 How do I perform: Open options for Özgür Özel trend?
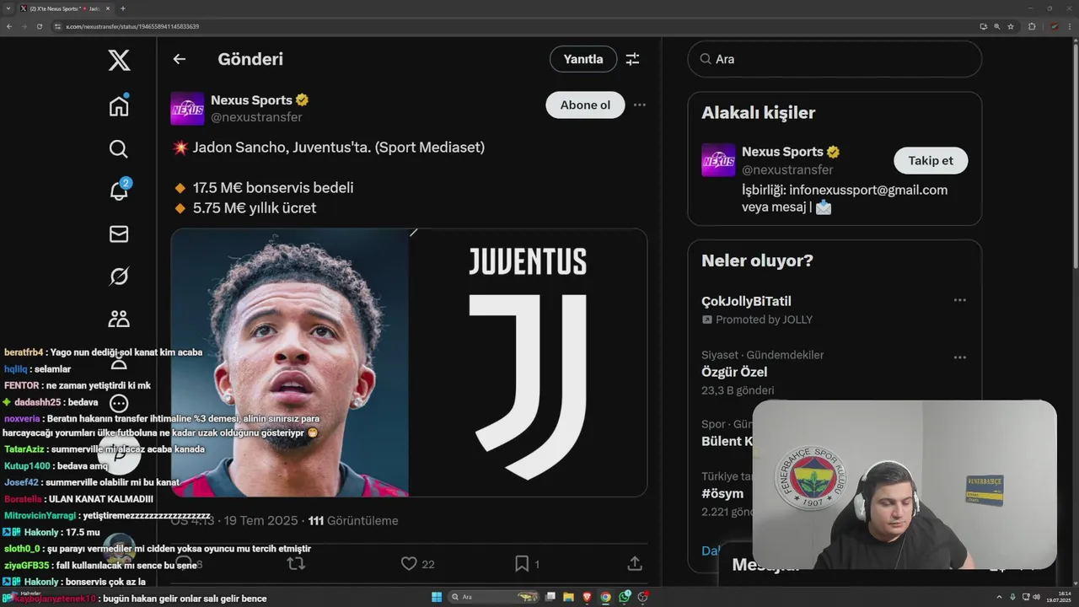click(959, 357)
